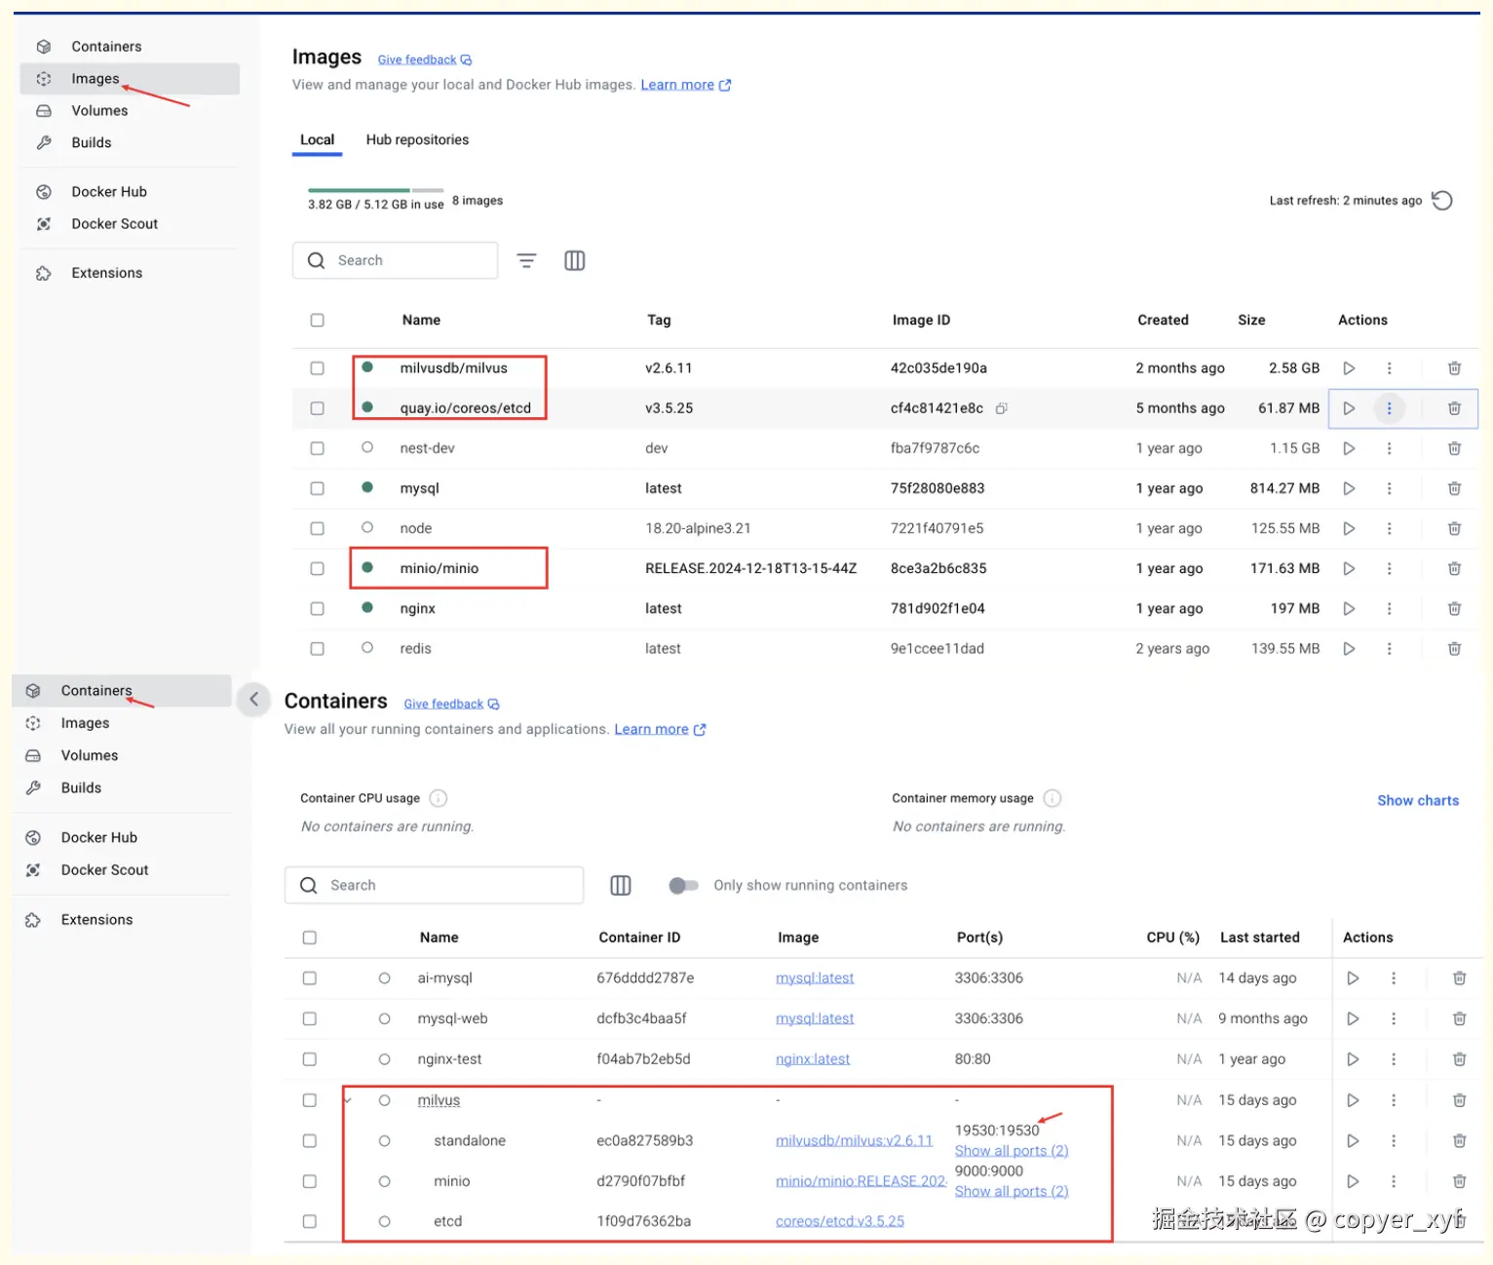Run the mysql image with play icon
Viewport: 1493px width, 1265px height.
[x=1349, y=488]
